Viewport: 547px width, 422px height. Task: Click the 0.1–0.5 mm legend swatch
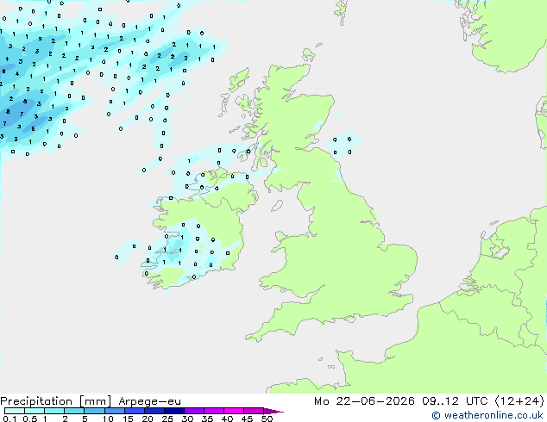click(15, 411)
